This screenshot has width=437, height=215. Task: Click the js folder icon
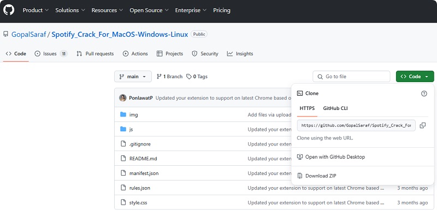pos(123,129)
